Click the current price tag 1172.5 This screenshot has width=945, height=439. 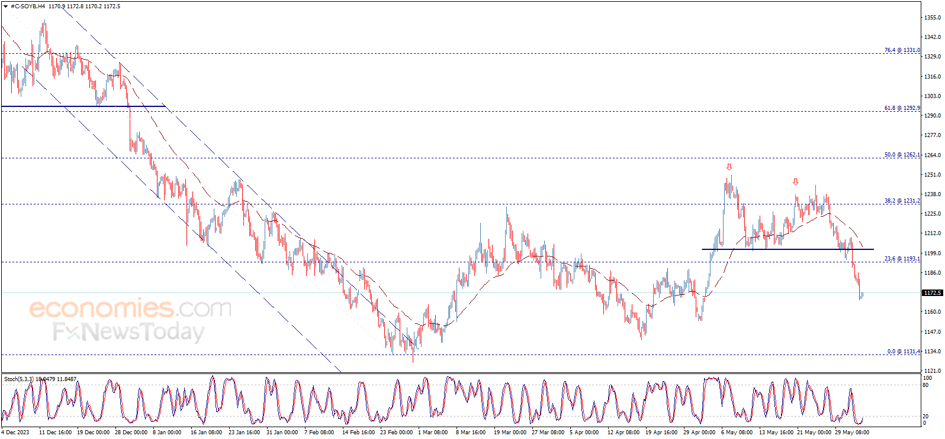pyautogui.click(x=933, y=292)
